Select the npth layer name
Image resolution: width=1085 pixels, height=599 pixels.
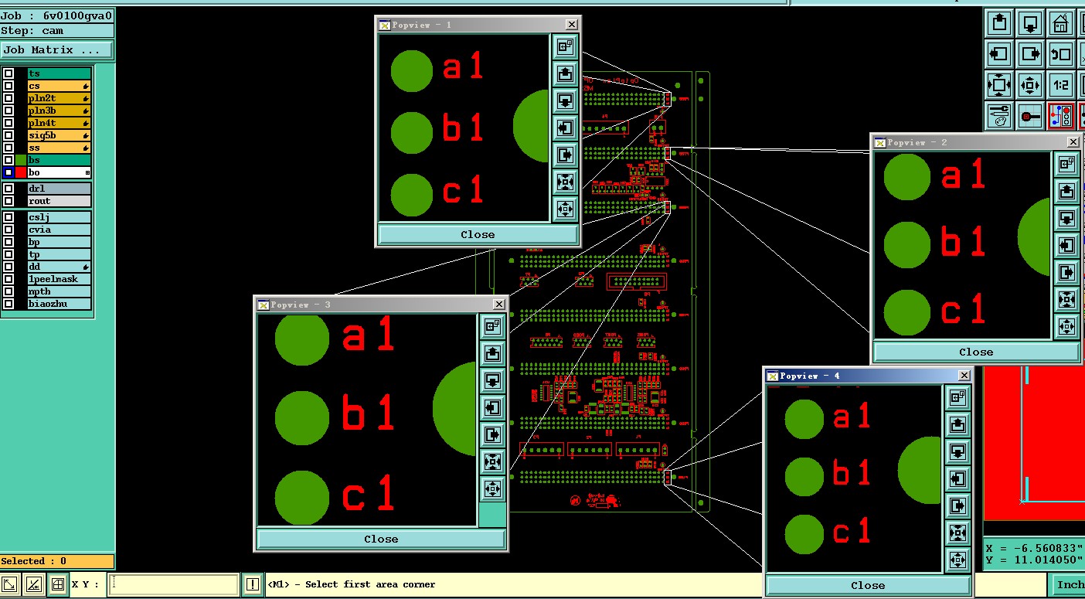pos(60,291)
